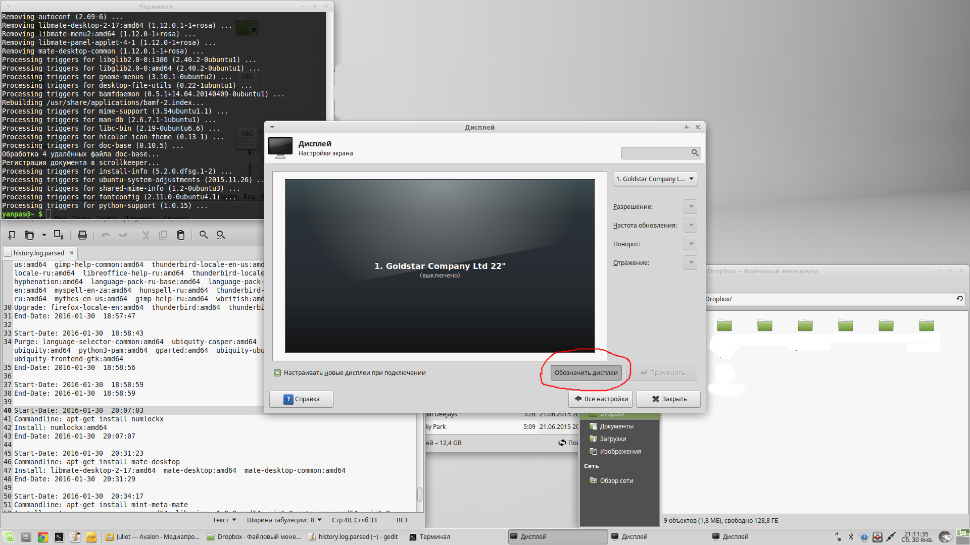Click the save document icon in gedit
Viewport: 970px width, 545px height.
(59, 235)
